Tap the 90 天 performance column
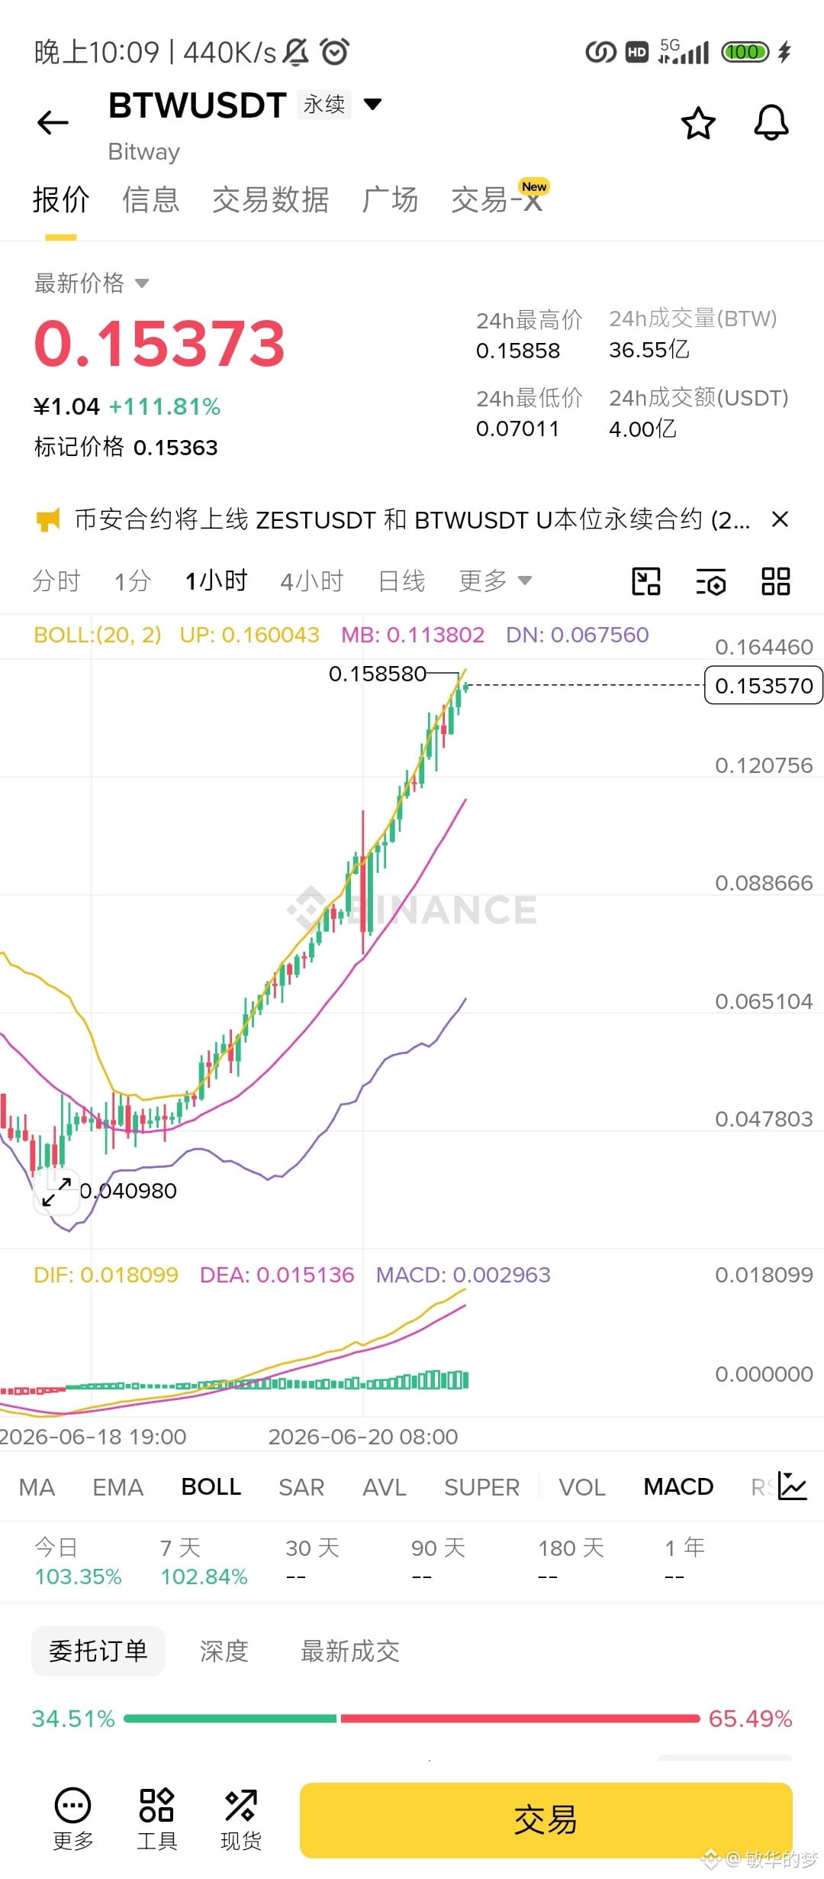824x1879 pixels. [x=438, y=1561]
